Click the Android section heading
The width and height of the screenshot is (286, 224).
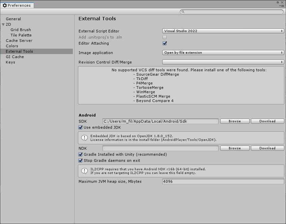click(87, 115)
